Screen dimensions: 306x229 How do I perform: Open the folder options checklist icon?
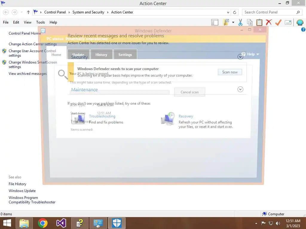pyautogui.click(x=226, y=22)
